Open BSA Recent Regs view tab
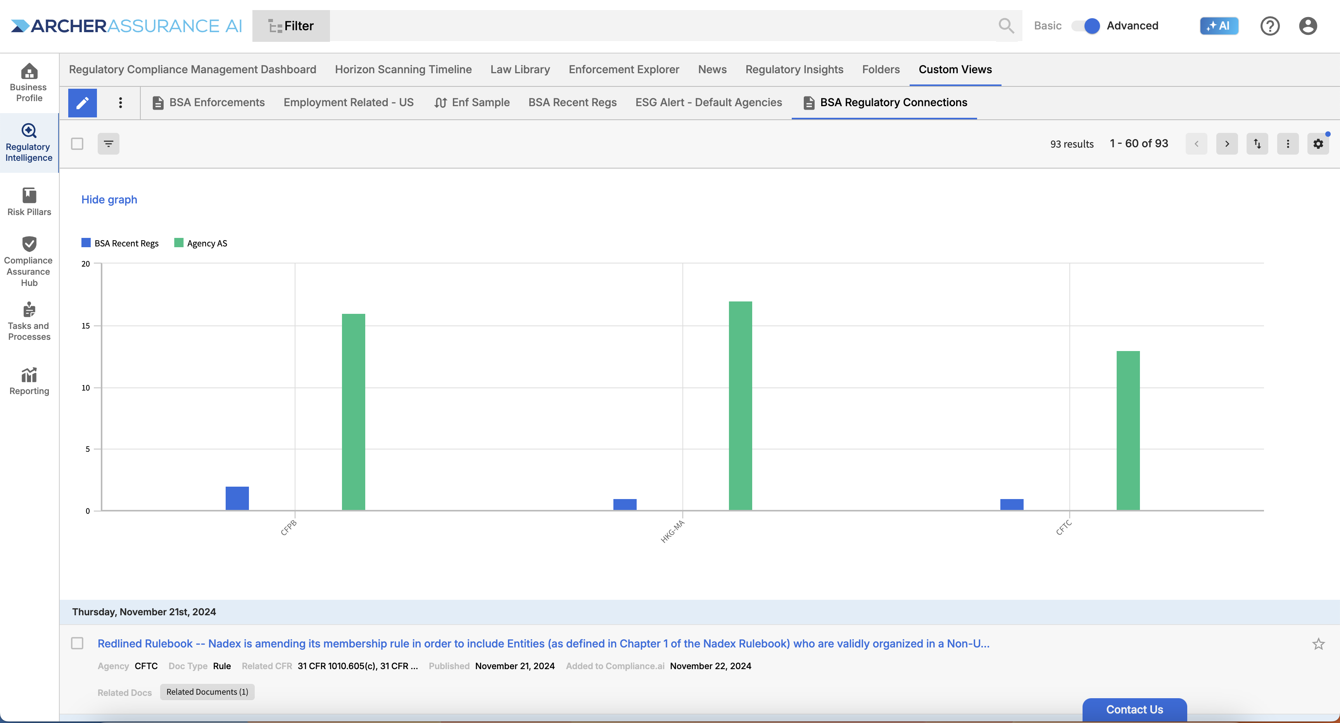The width and height of the screenshot is (1340, 723). coord(572,102)
